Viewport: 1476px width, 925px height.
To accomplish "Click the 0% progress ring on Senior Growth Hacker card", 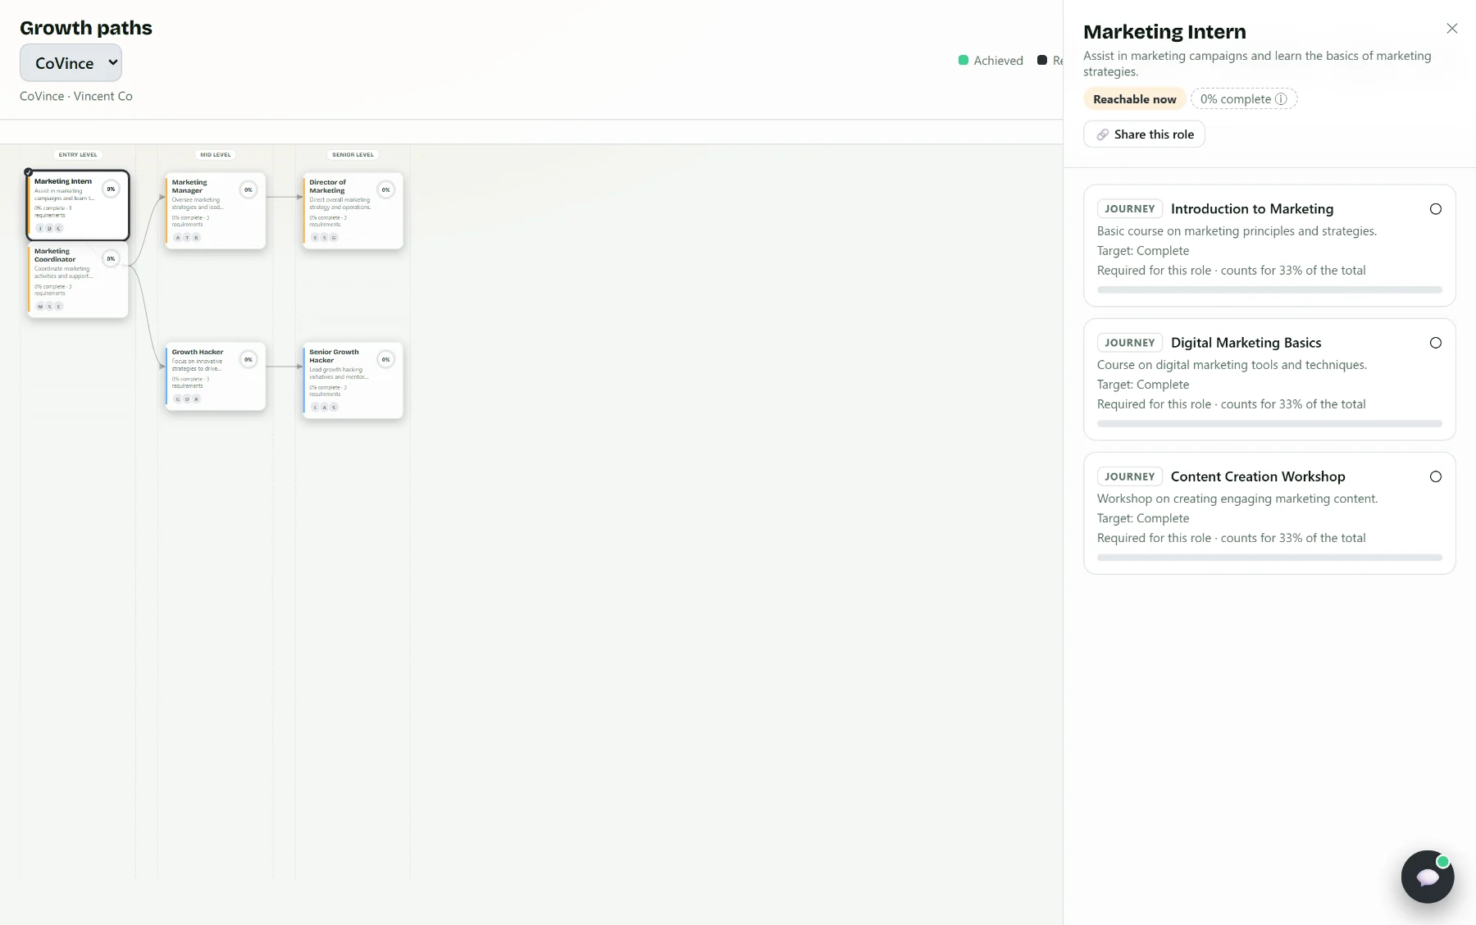I will (385, 359).
